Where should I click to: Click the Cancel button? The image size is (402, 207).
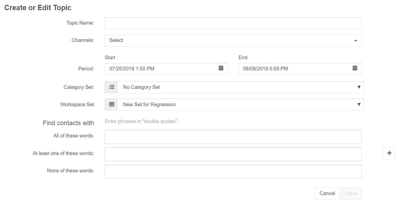tap(327, 193)
